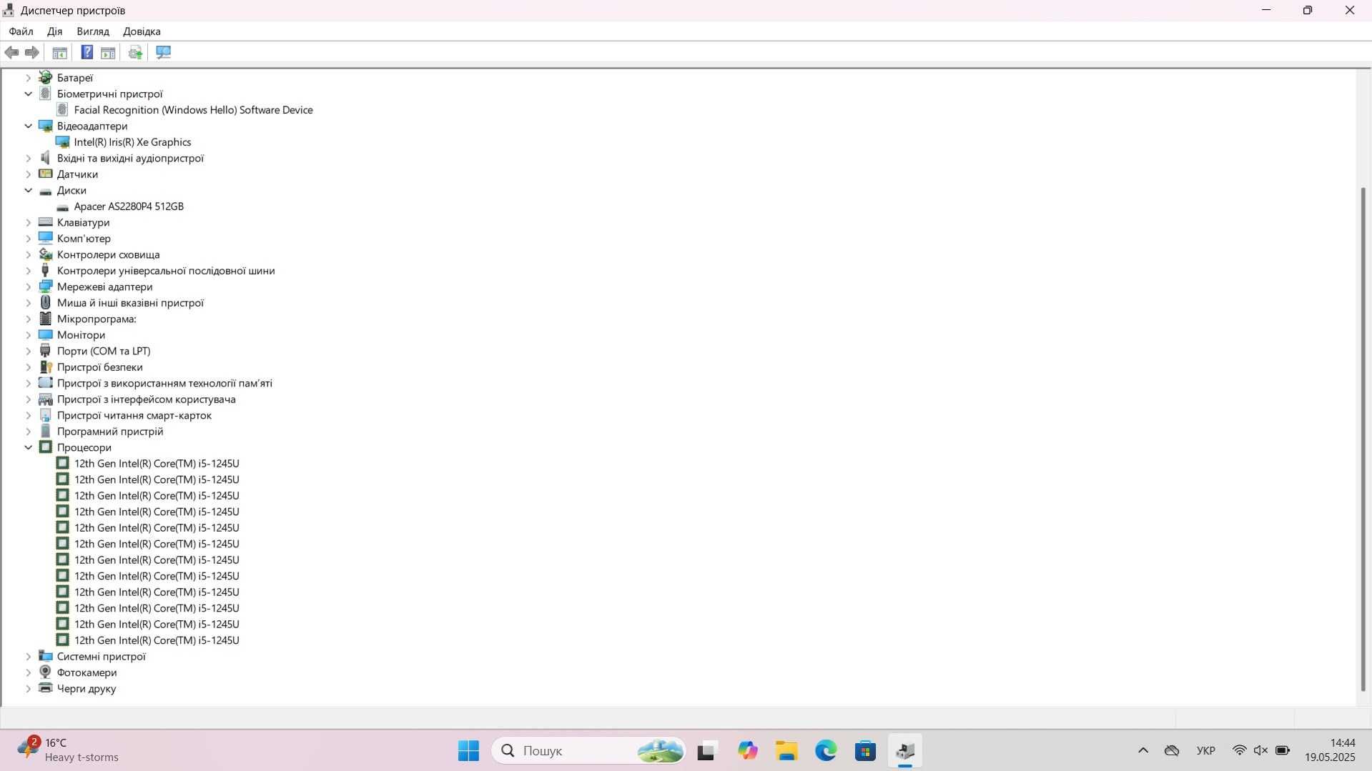The height and width of the screenshot is (771, 1372).
Task: Click the battery tray icon
Action: pyautogui.click(x=1283, y=750)
